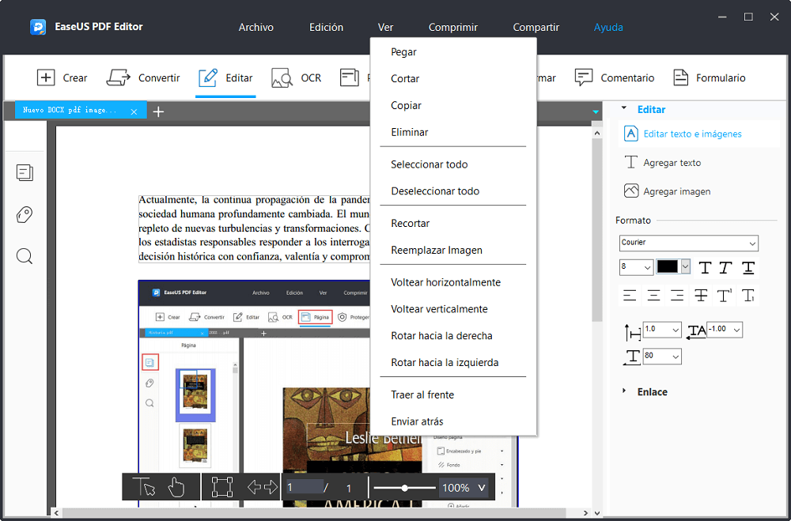791x521 pixels.
Task: Open the Edición menu
Action: pos(326,27)
